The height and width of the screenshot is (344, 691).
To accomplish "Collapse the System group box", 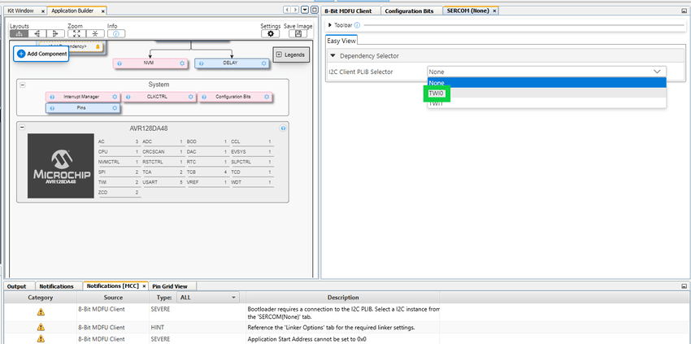I will [23, 85].
